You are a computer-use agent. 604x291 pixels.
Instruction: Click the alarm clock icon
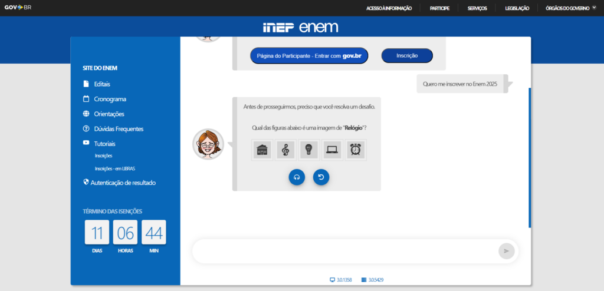tap(356, 150)
